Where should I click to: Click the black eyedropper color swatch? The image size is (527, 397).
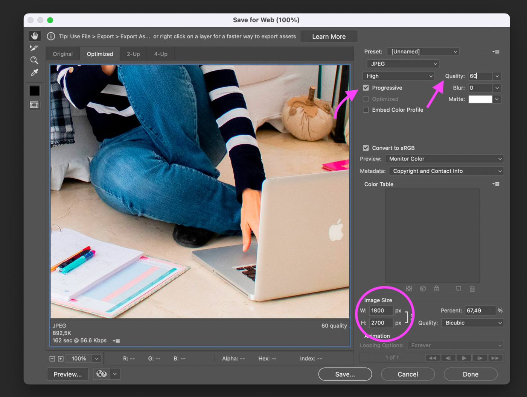coord(35,91)
